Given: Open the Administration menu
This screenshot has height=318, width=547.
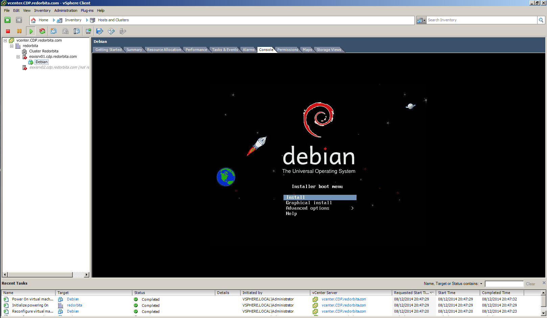Looking at the screenshot, I should tap(66, 10).
